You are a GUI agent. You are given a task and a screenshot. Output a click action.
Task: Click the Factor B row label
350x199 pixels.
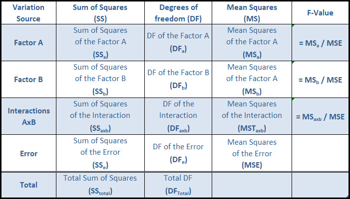28,79
